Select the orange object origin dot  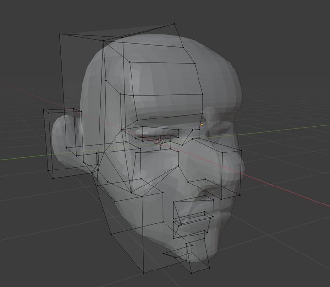[x=202, y=125]
